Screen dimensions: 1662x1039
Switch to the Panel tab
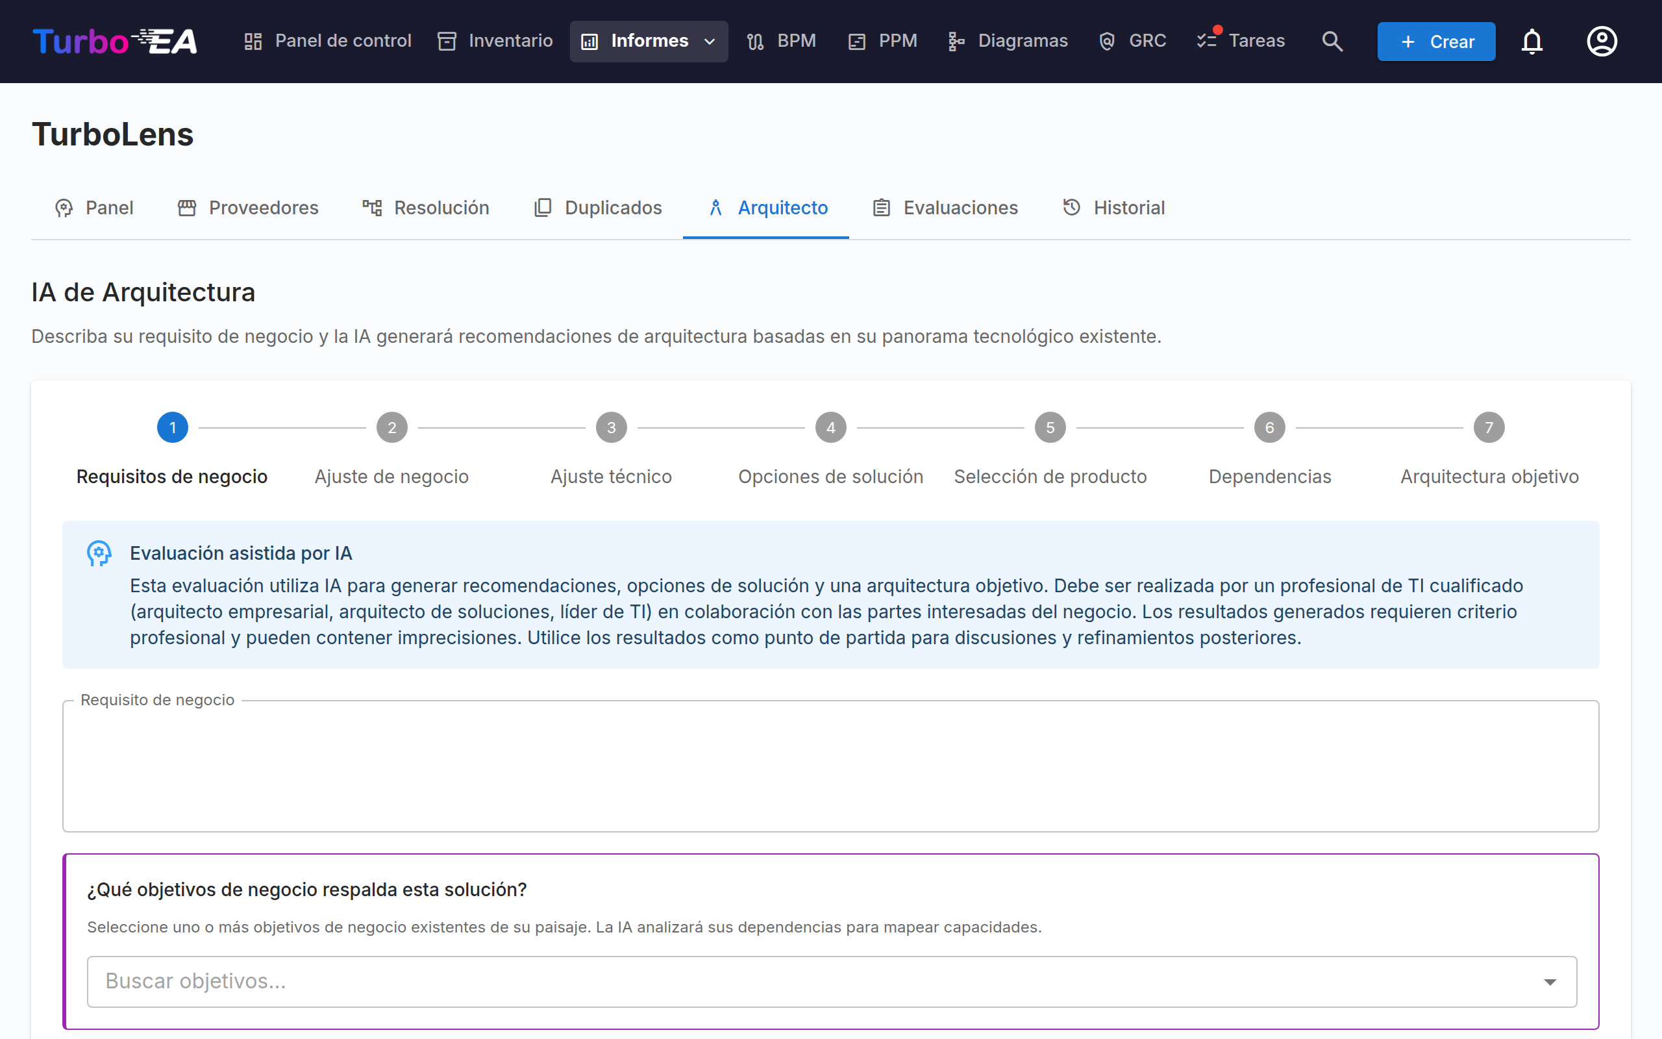[94, 208]
